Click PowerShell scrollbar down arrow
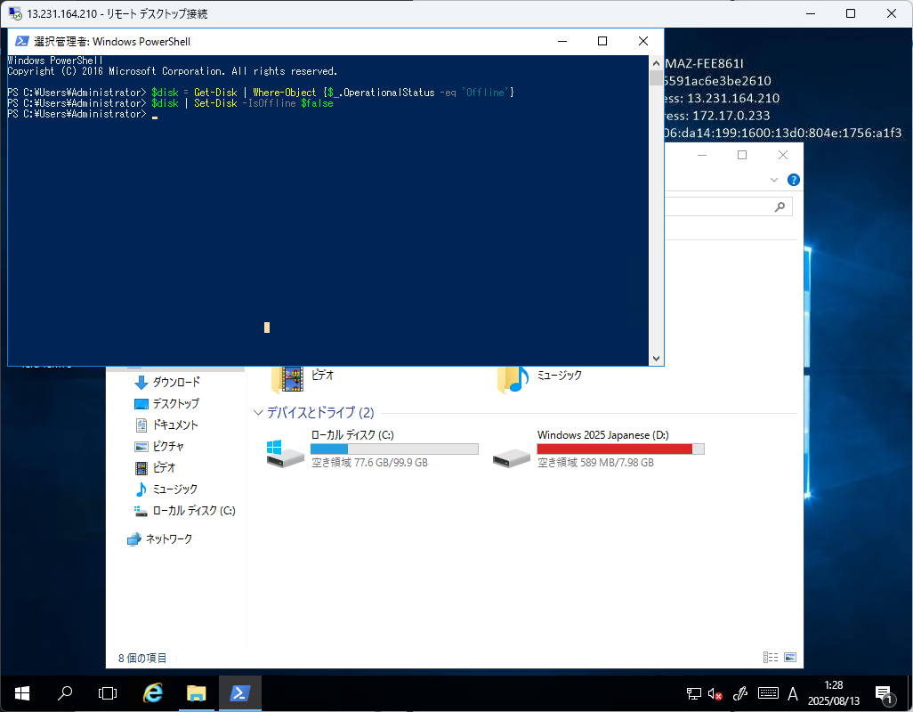The width and height of the screenshot is (913, 712). click(x=657, y=359)
